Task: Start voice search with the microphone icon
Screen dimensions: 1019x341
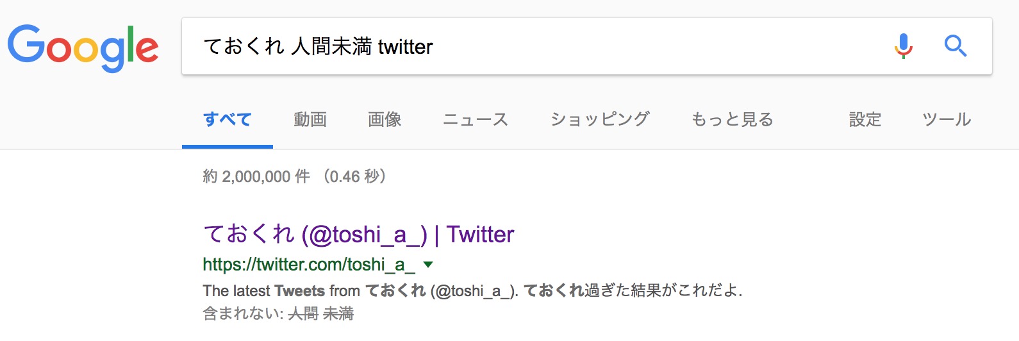Action: (x=903, y=46)
